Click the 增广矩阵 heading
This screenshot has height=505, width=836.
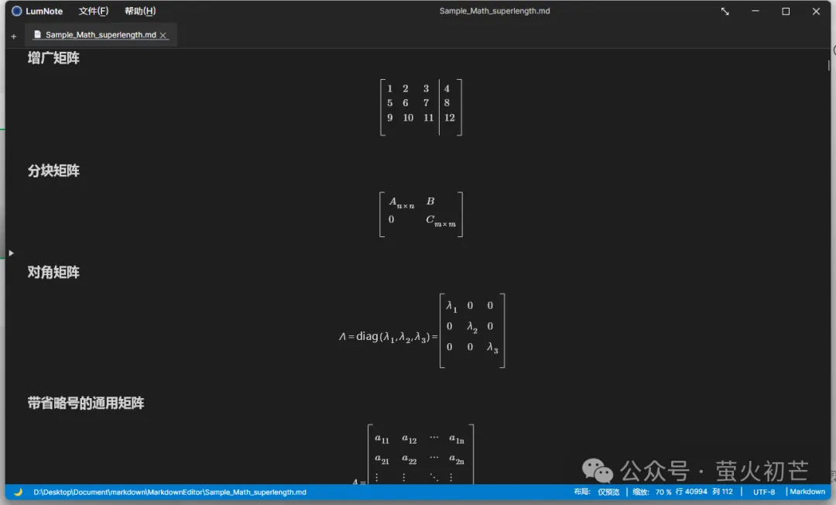pyautogui.click(x=53, y=58)
